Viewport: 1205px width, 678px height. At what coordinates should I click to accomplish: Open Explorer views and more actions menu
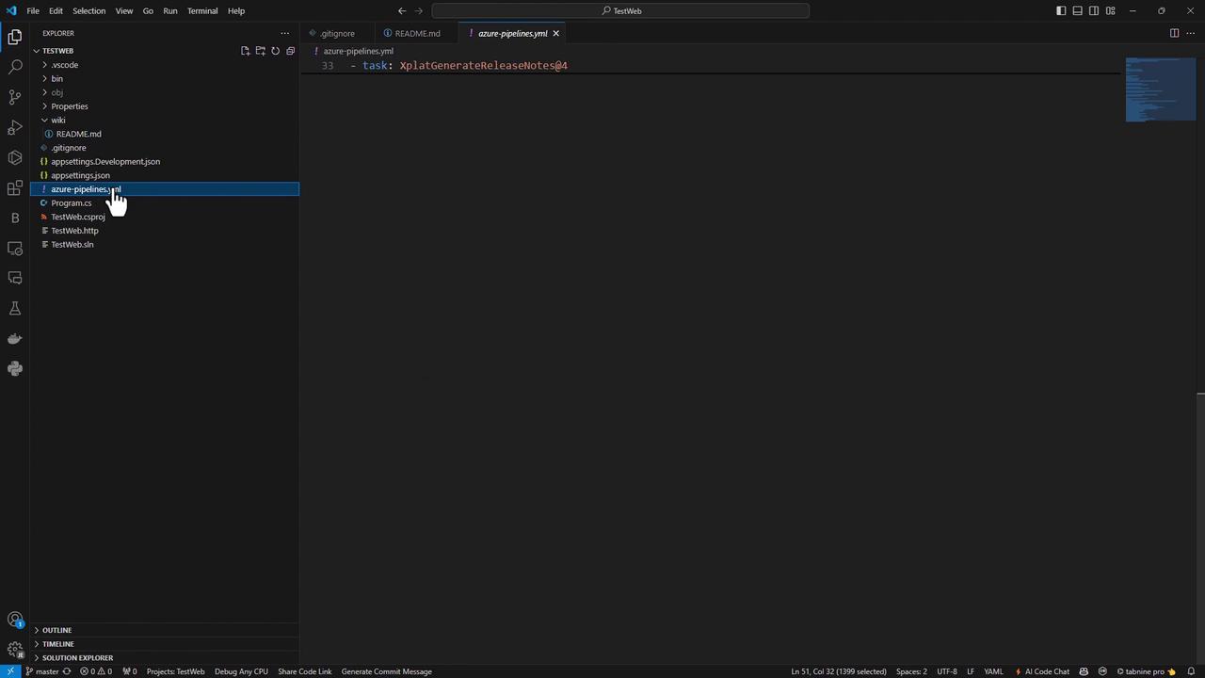coord(284,33)
